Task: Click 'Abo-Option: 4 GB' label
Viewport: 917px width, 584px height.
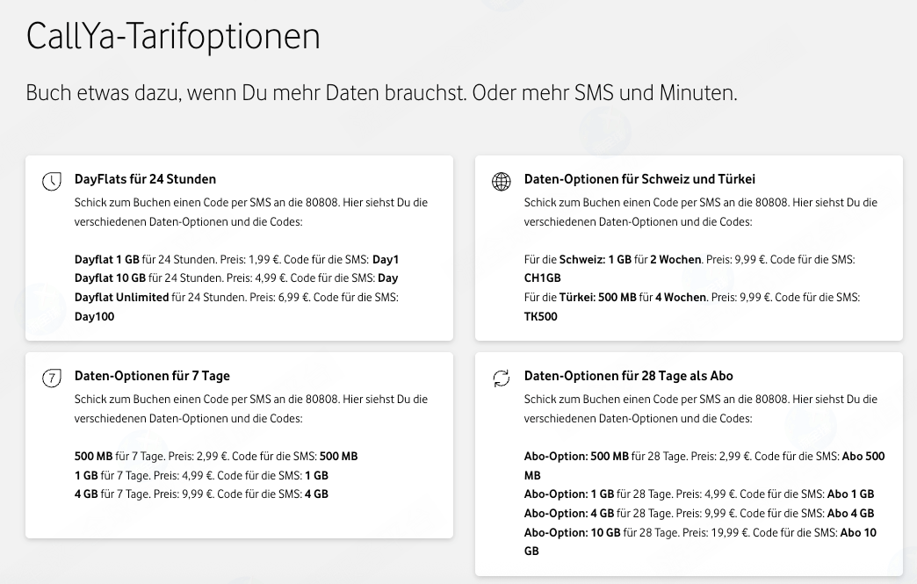Action: pyautogui.click(x=568, y=514)
